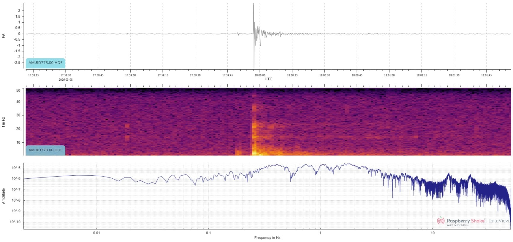Click the 20 Hz spectrogram axis label
This screenshot has width=513, height=242.
pyautogui.click(x=18, y=129)
